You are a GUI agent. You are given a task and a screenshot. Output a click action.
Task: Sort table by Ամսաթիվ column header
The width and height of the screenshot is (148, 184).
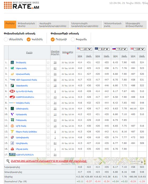click(68, 52)
